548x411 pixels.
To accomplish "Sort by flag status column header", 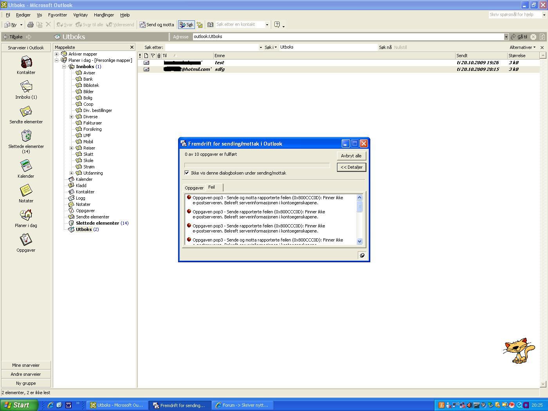I will (153, 56).
